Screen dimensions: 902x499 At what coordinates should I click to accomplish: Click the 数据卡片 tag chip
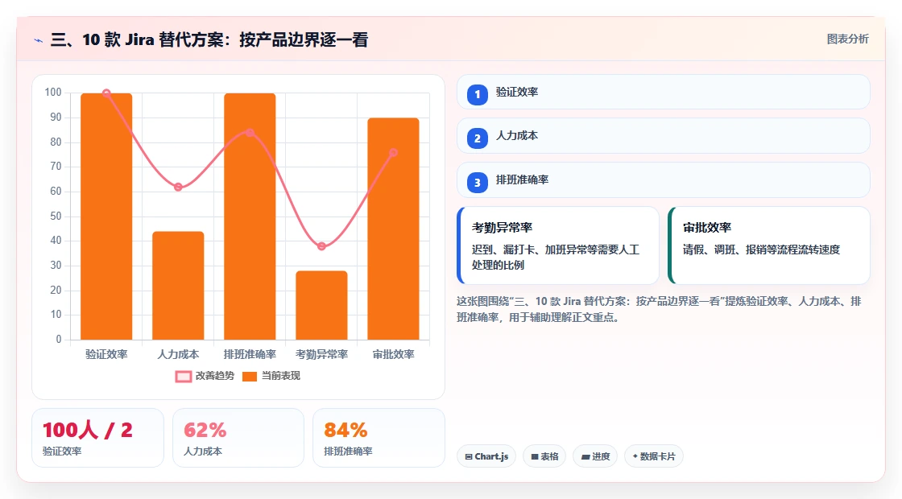click(653, 456)
